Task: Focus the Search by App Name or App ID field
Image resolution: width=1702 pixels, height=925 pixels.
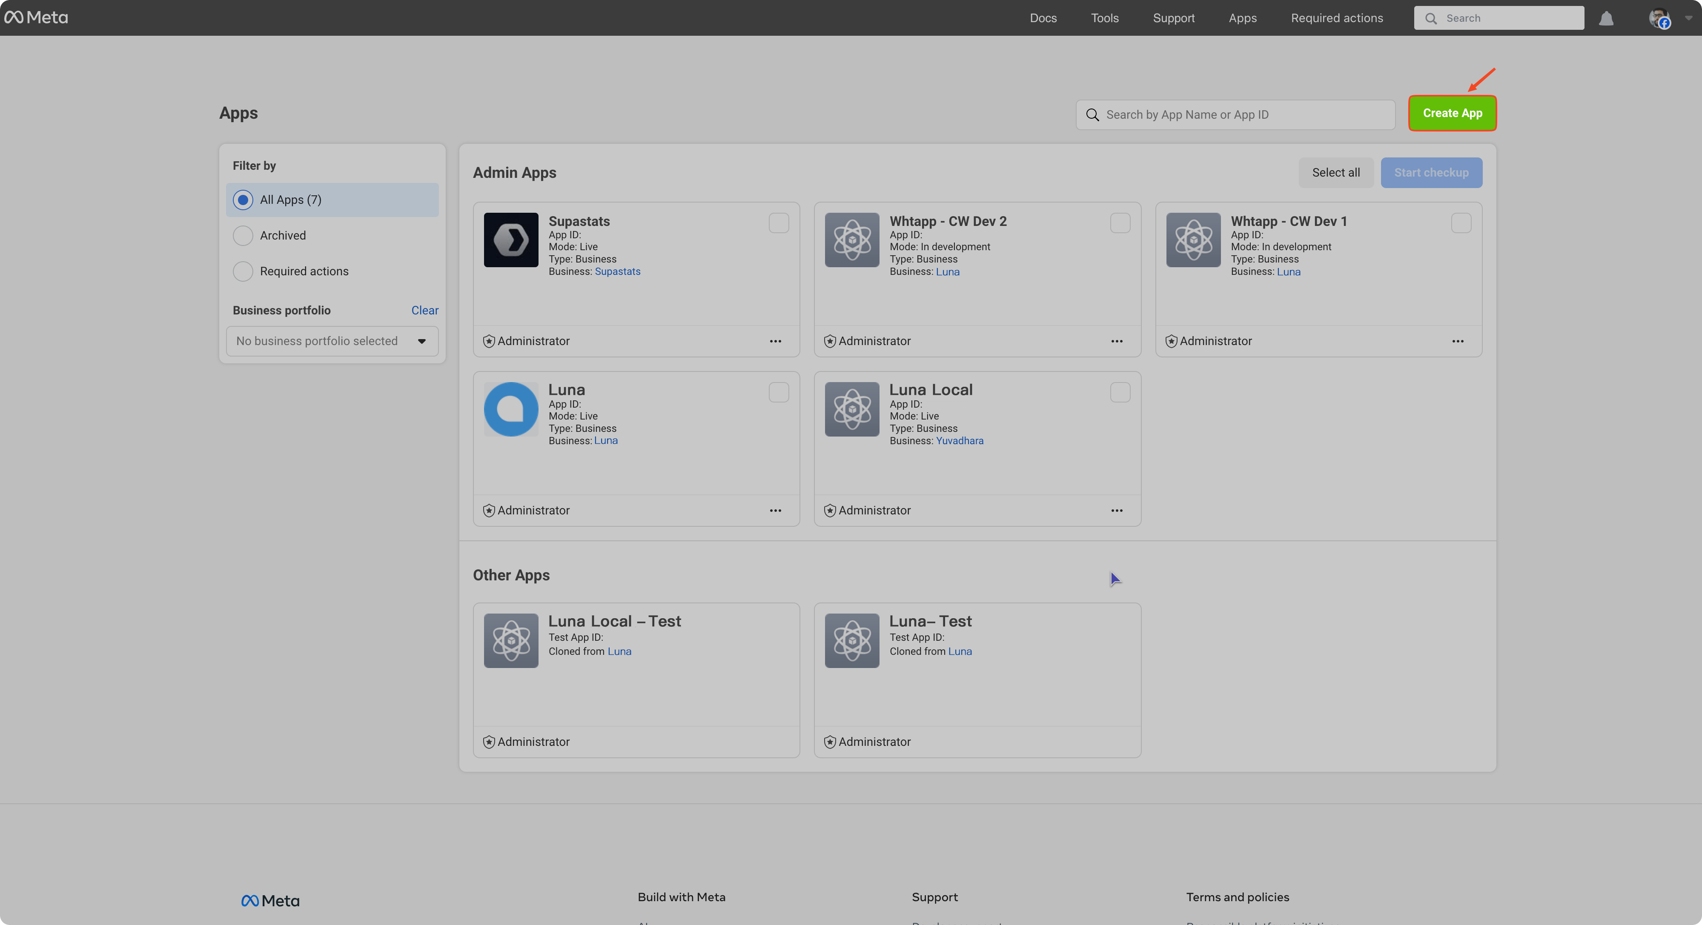Action: [1235, 115]
